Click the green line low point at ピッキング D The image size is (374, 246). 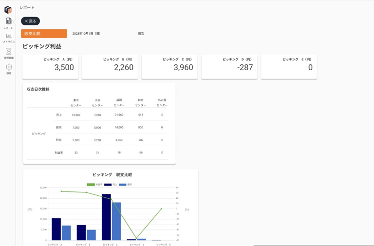[x=136, y=238]
